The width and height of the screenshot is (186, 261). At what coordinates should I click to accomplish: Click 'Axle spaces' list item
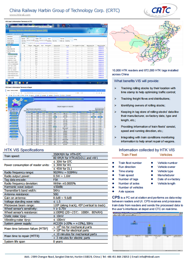[126, 192]
